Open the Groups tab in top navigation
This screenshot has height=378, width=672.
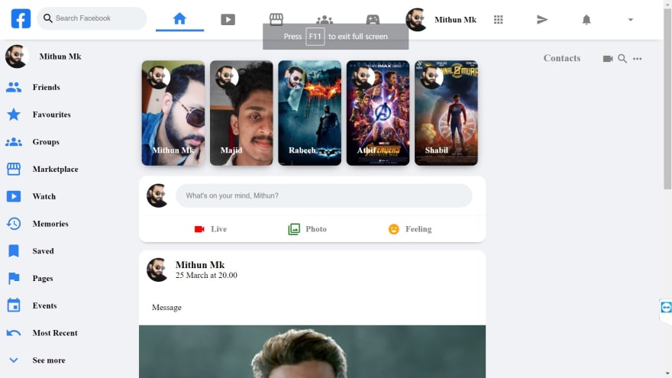point(325,19)
